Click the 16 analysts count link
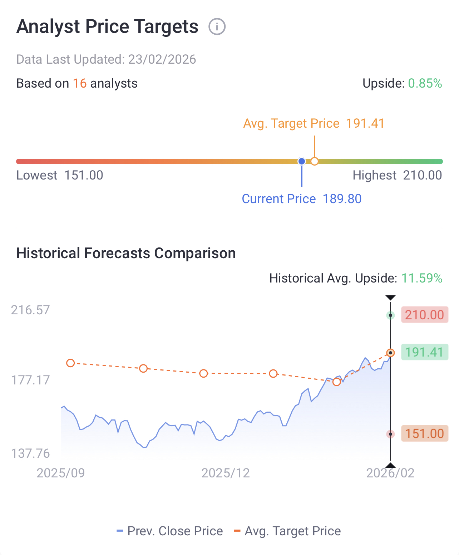The height and width of the screenshot is (555, 459). [x=80, y=83]
